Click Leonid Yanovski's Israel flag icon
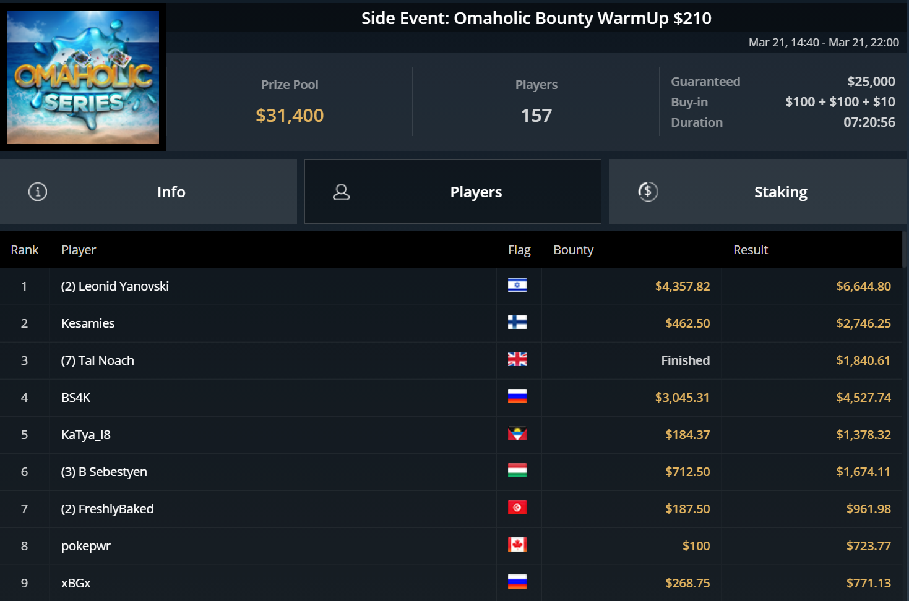 [x=517, y=285]
